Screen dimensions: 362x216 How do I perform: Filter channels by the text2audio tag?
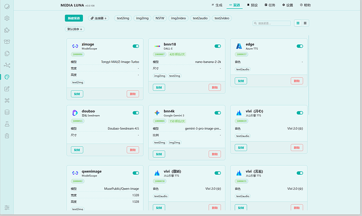pyautogui.click(x=199, y=18)
